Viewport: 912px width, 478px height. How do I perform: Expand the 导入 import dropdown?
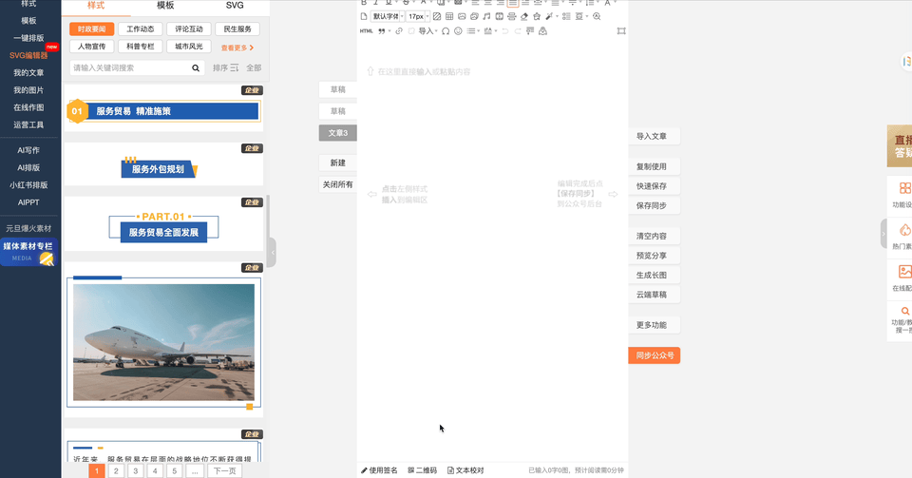427,31
